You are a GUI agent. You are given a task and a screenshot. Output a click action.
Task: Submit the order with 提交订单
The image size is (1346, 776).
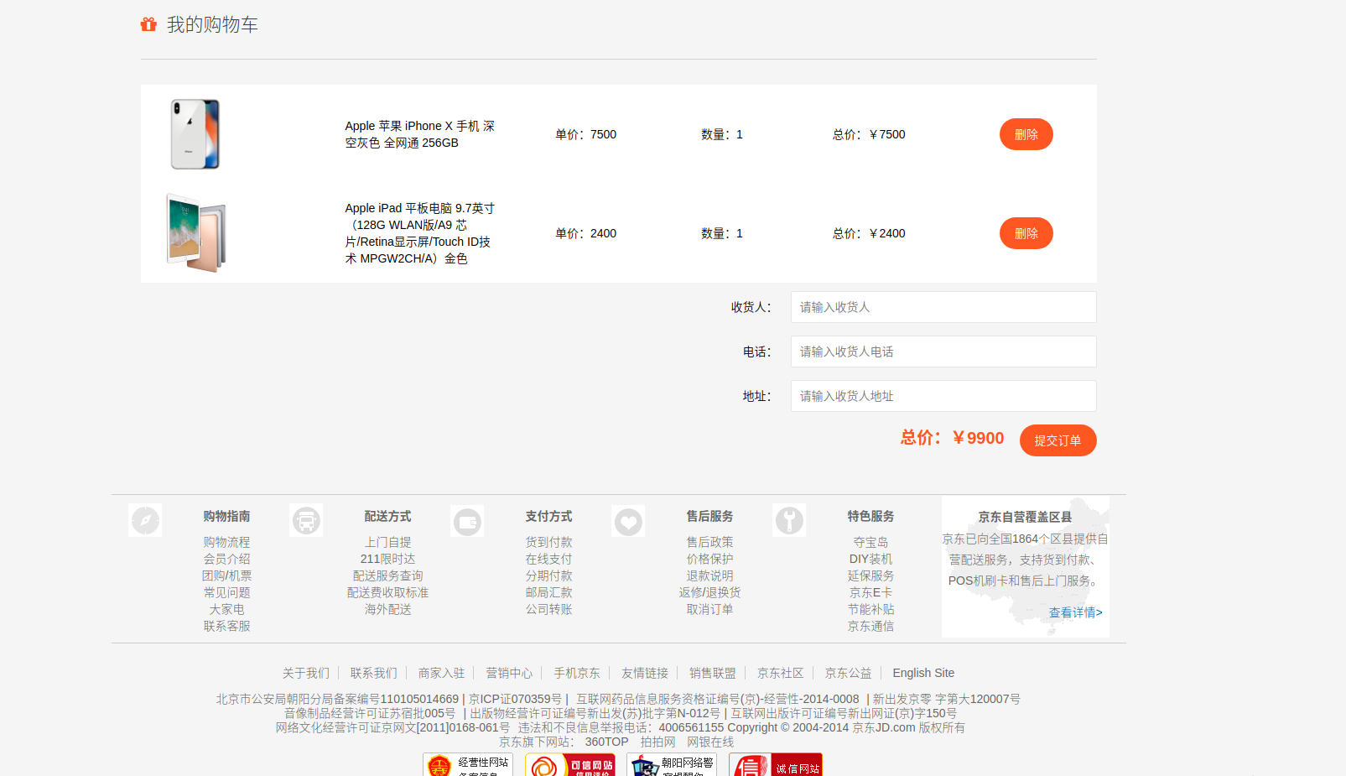pyautogui.click(x=1058, y=440)
